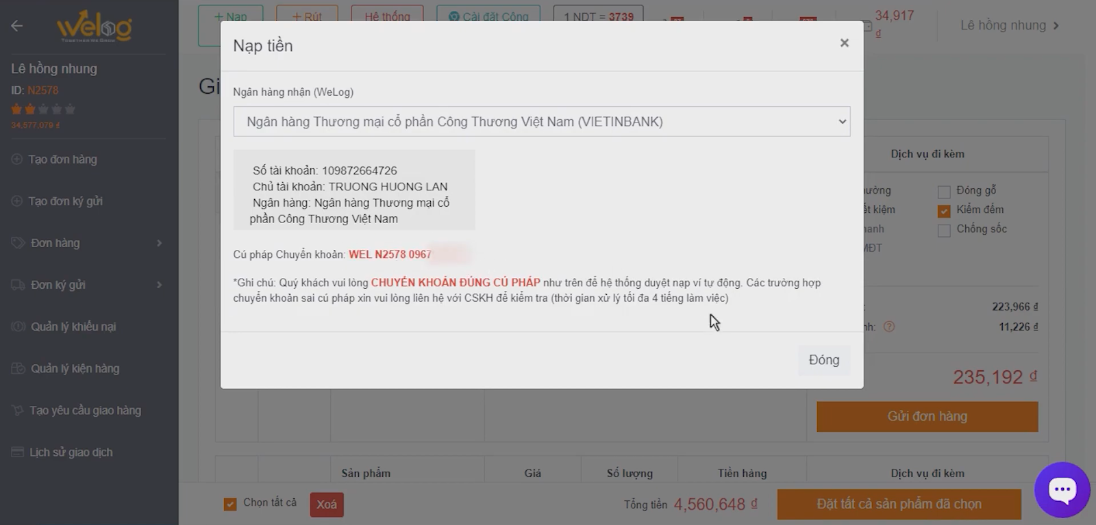Click the Hệ thống button in top bar
This screenshot has width=1096, height=525.
tap(387, 16)
